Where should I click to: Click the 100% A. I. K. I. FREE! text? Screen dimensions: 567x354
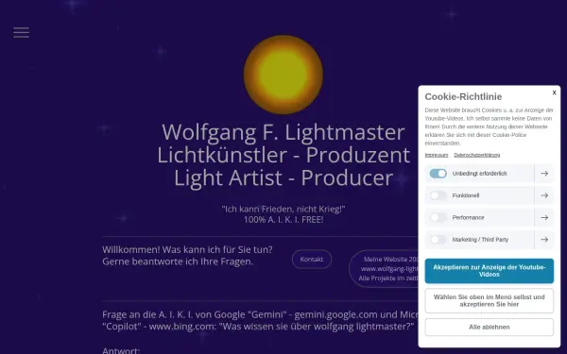point(283,220)
